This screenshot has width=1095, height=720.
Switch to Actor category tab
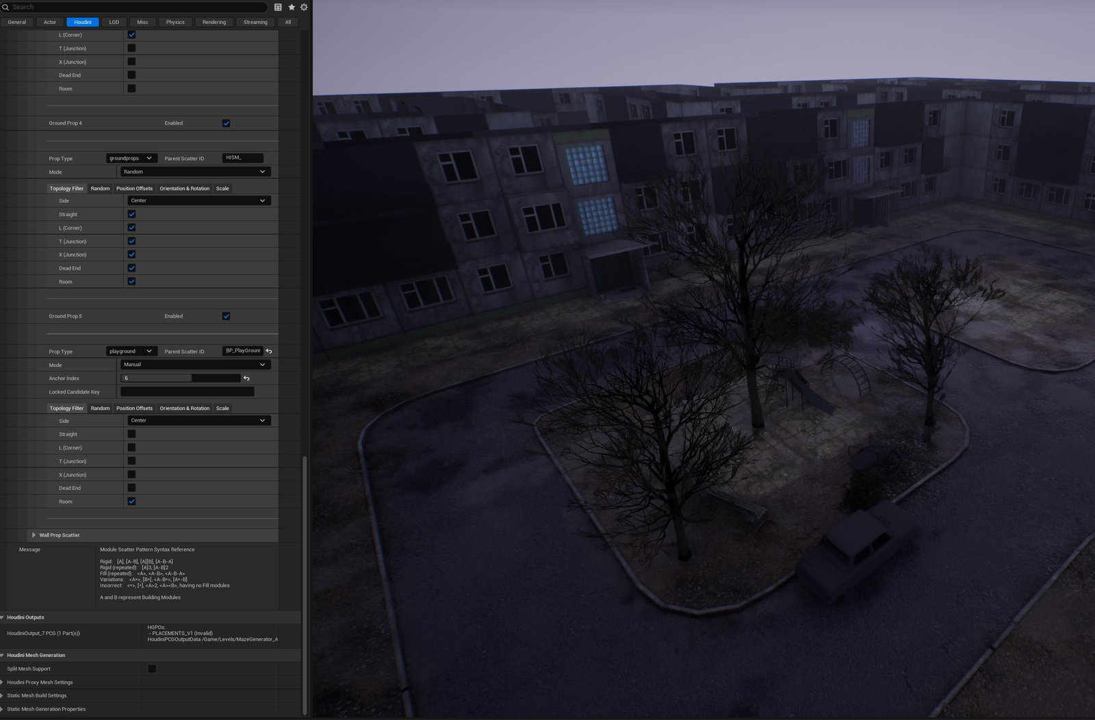point(50,22)
